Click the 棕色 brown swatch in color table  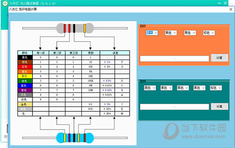(25, 62)
